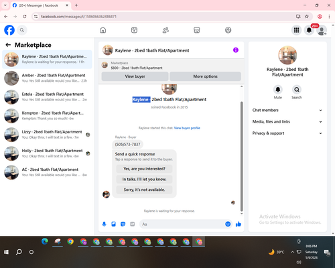Choose a sticker from the sticker icon

pos(123,224)
